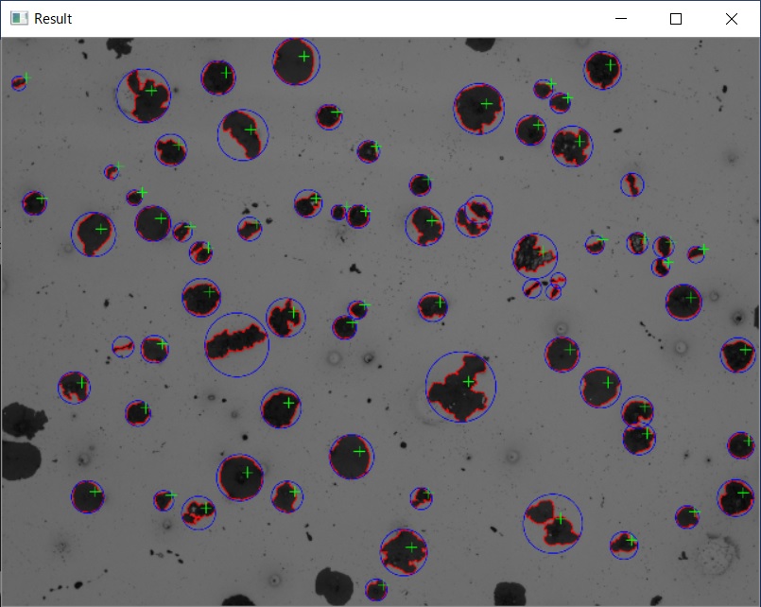Image resolution: width=761 pixels, height=607 pixels.
Task: Minimize the Result window
Action: click(621, 19)
